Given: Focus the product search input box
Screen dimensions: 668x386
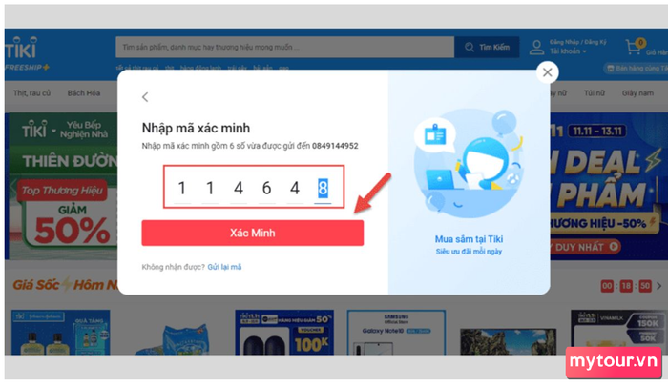Looking at the screenshot, I should 285,47.
